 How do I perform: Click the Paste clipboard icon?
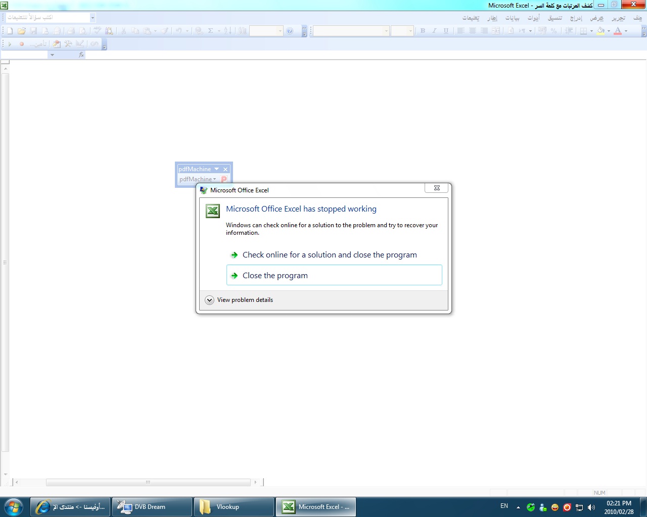pos(147,31)
